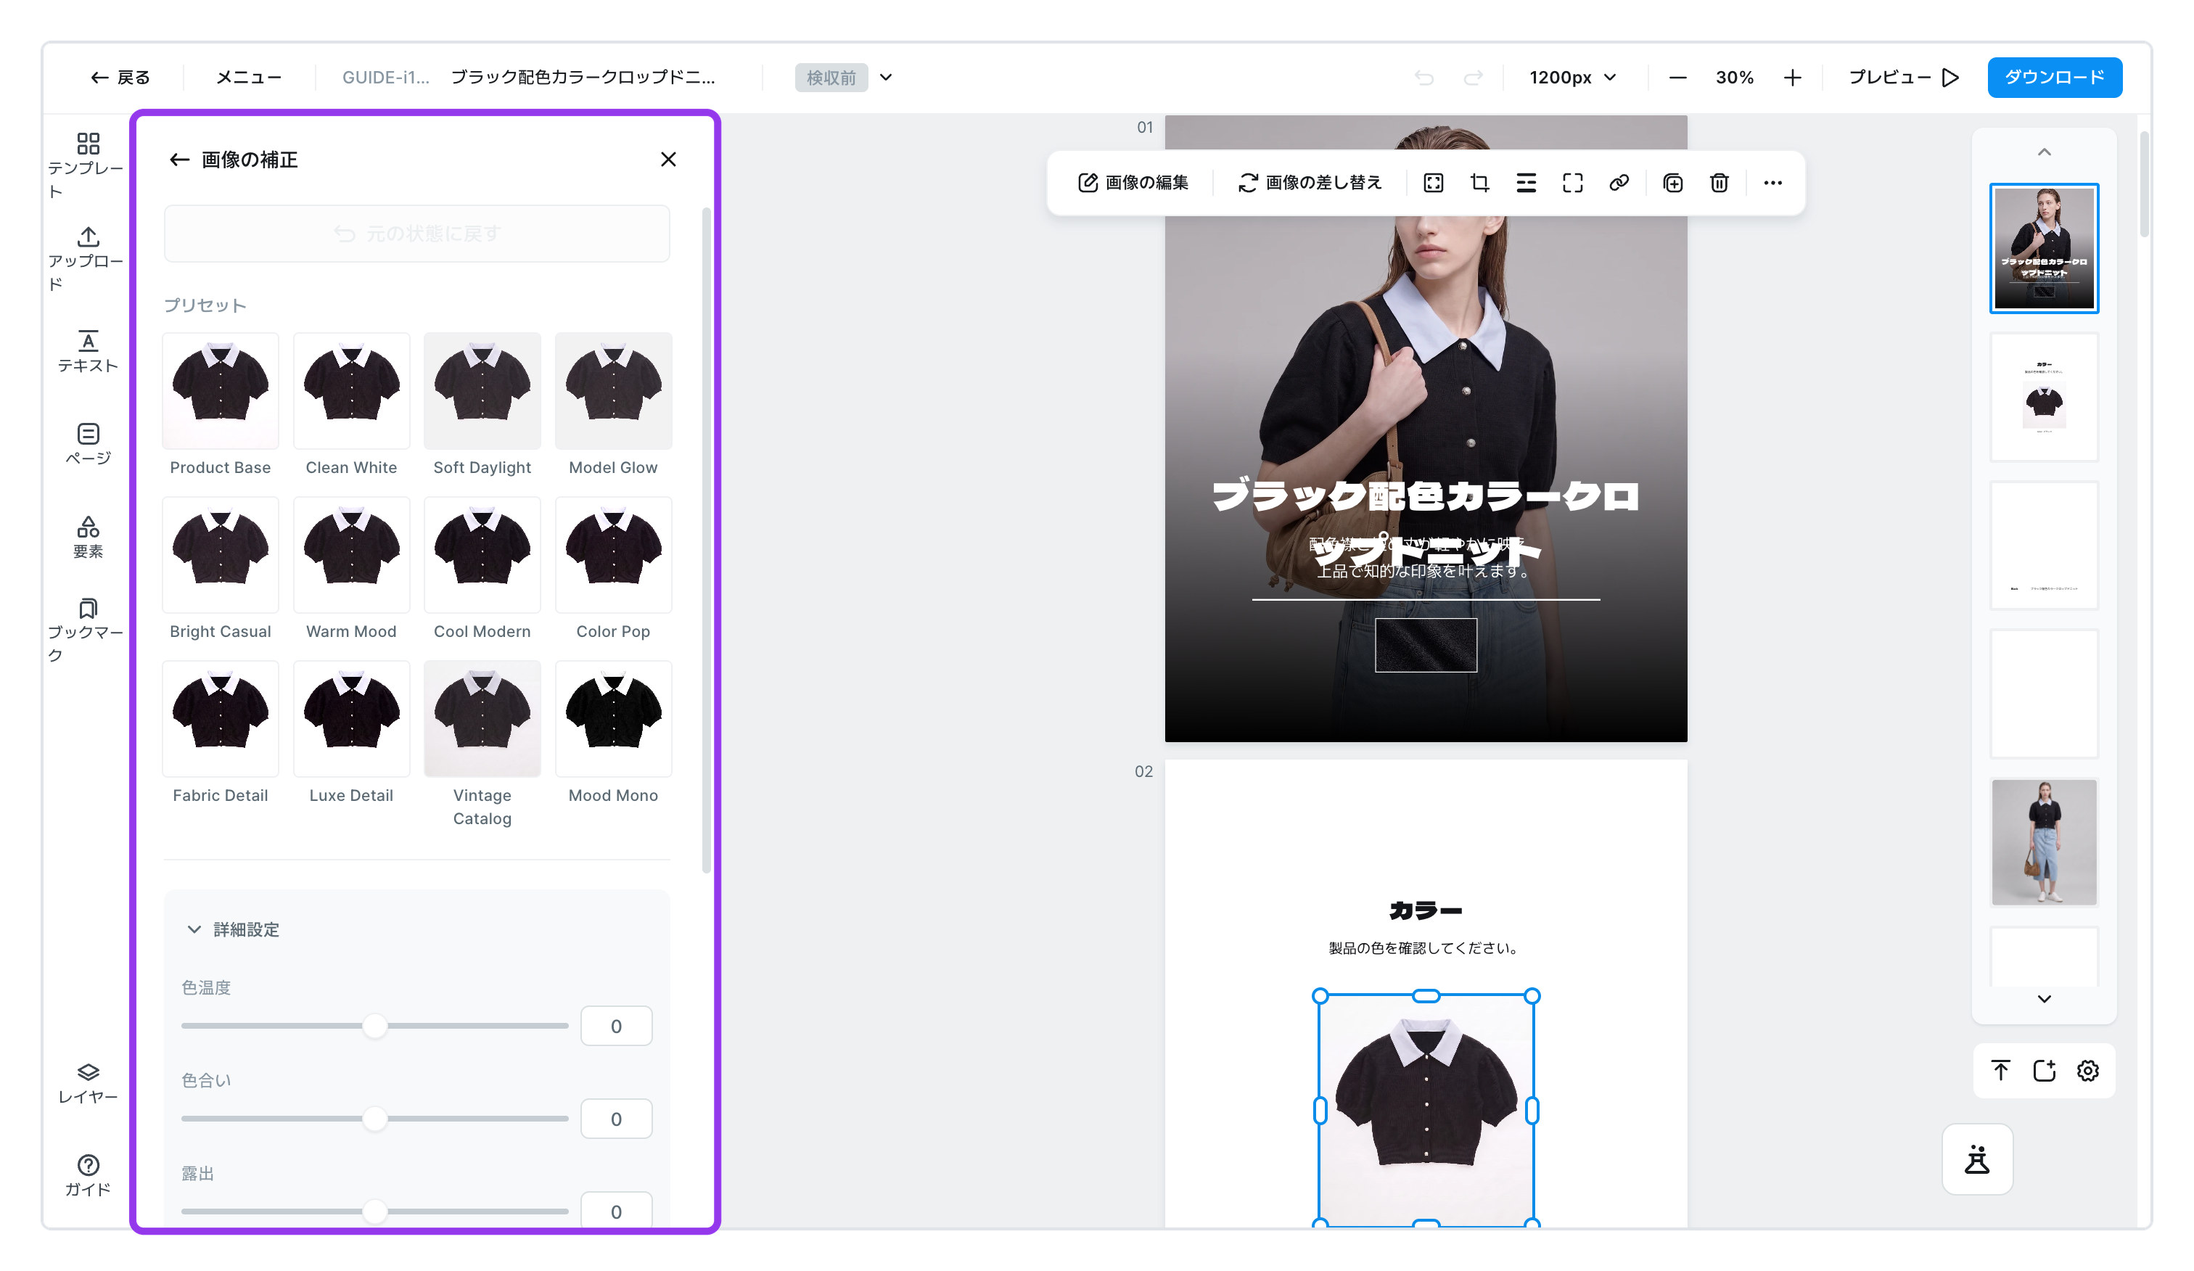Click the add page icon beside gear
Viewport: 2194px width, 1271px height.
[x=2045, y=1071]
